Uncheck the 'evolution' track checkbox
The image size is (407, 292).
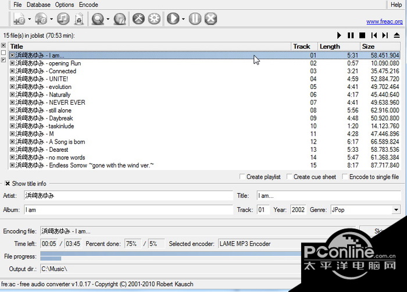click(x=12, y=87)
